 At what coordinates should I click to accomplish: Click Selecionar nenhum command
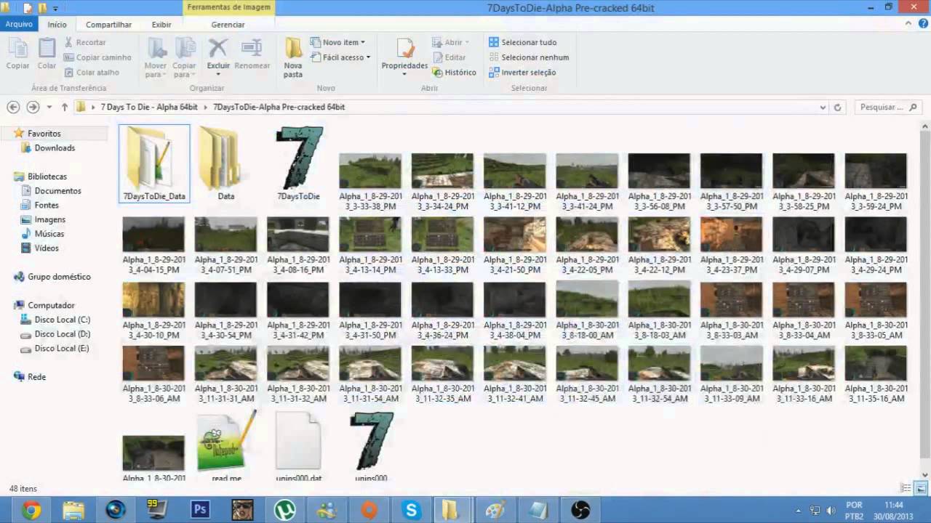pos(529,57)
